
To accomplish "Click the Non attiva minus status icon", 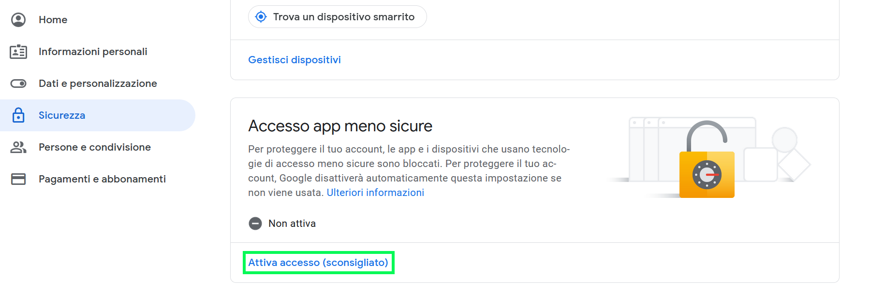I will (255, 223).
